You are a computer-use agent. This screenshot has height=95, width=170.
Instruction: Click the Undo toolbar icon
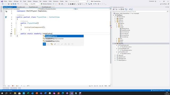pyautogui.click(x=18, y=4)
